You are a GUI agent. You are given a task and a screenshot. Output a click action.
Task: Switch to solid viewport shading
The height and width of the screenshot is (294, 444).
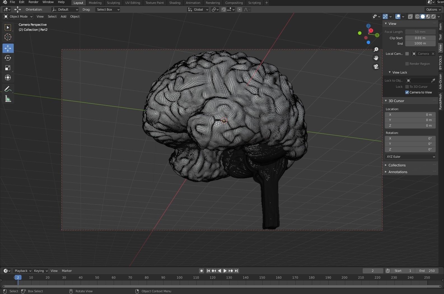pyautogui.click(x=423, y=17)
